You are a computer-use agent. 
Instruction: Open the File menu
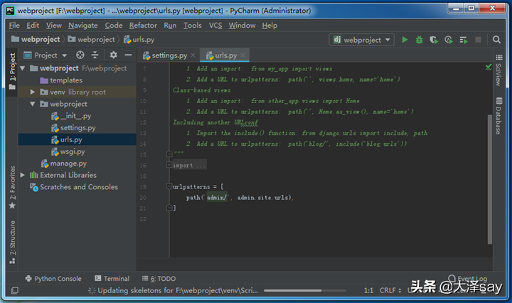pos(14,25)
